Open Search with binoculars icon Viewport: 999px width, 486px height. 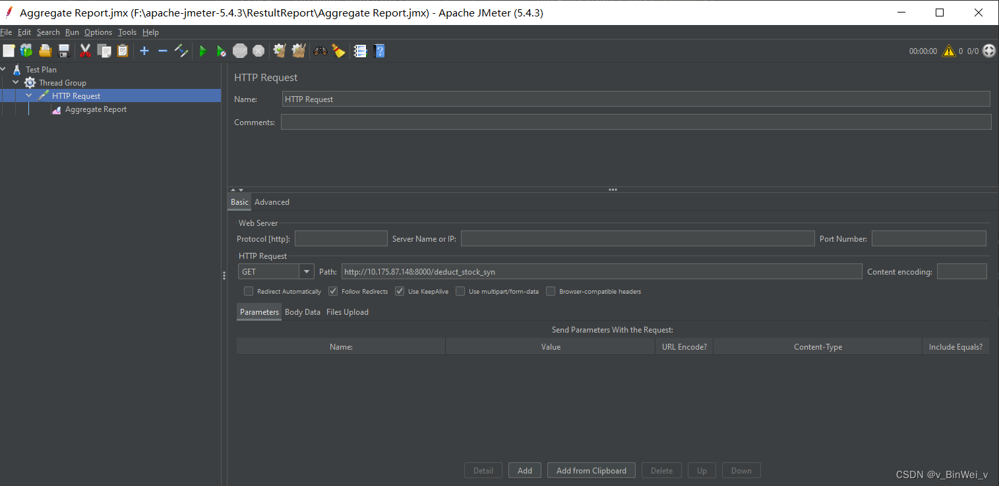pos(320,51)
